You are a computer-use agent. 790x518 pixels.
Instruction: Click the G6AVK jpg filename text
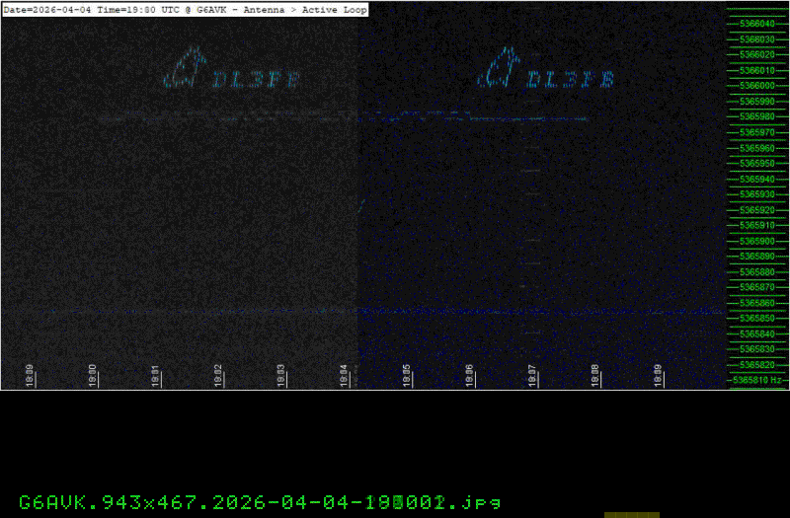coord(260,501)
